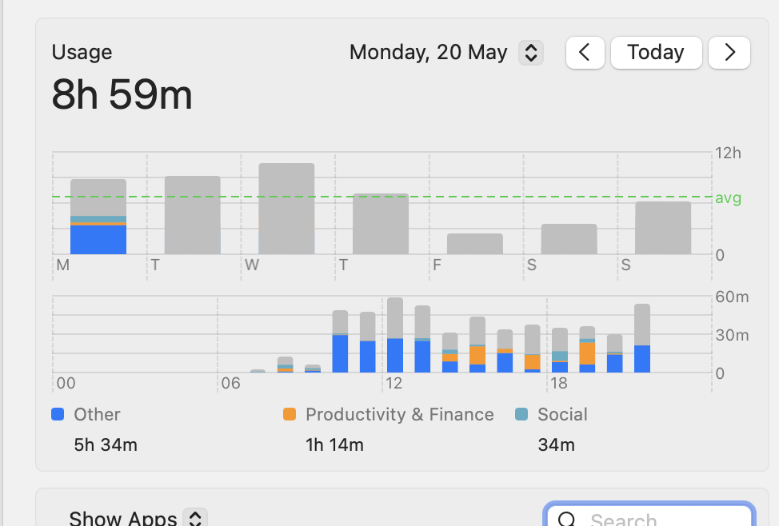The height and width of the screenshot is (526, 779).
Task: Select Friday's bar in weekly chart
Action: 475,244
